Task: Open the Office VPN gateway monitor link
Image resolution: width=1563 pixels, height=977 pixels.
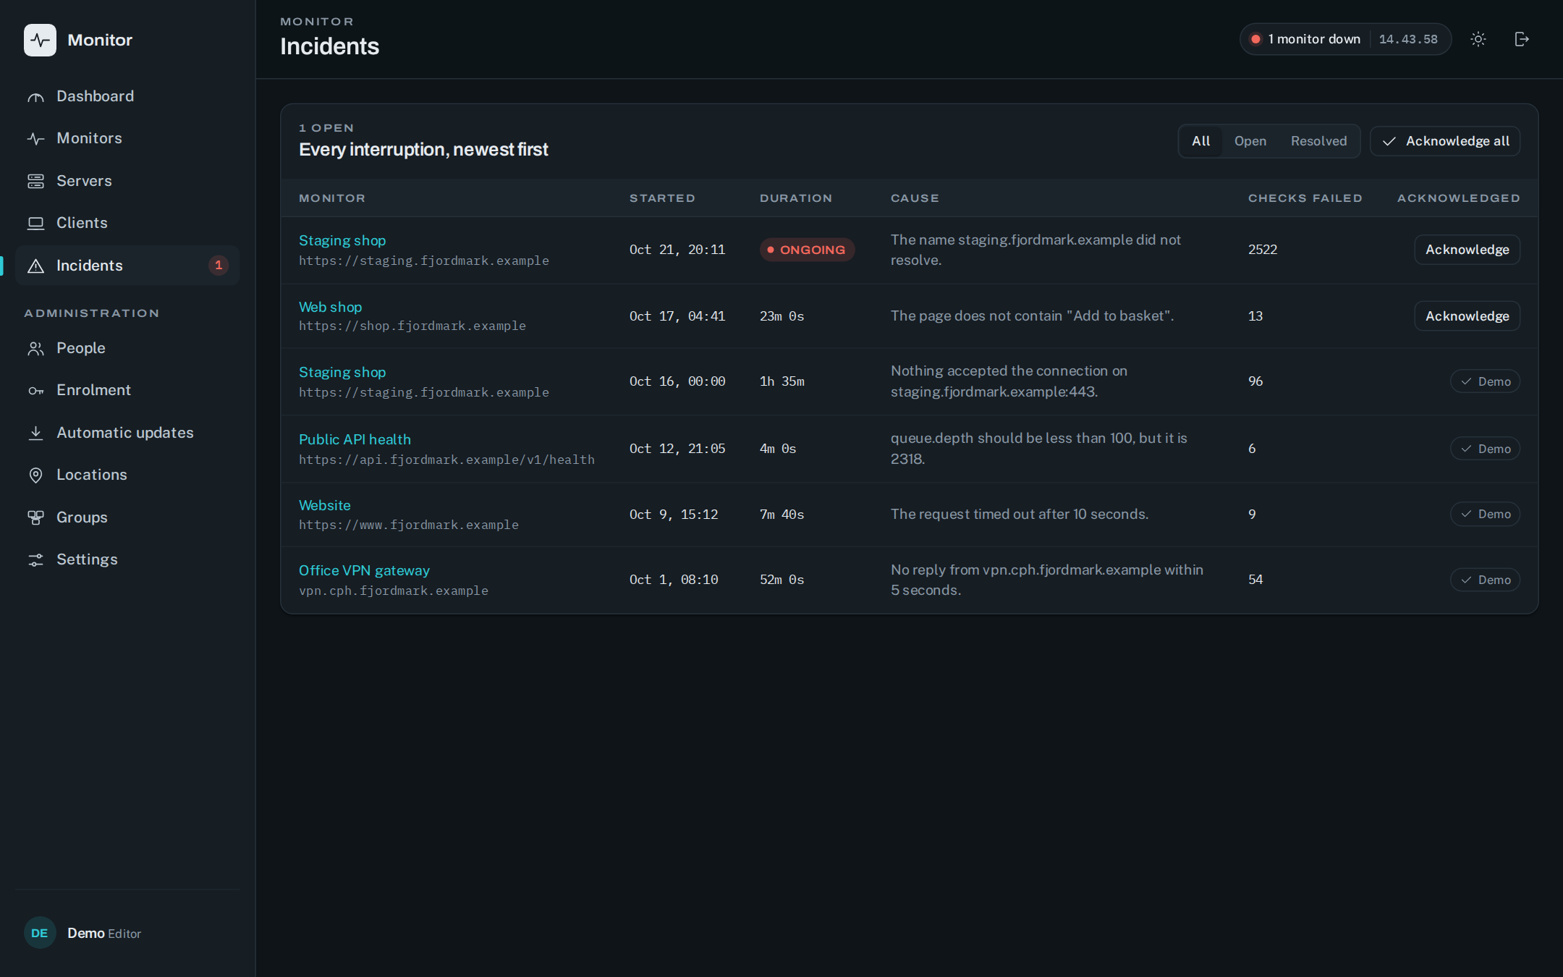Action: [364, 570]
